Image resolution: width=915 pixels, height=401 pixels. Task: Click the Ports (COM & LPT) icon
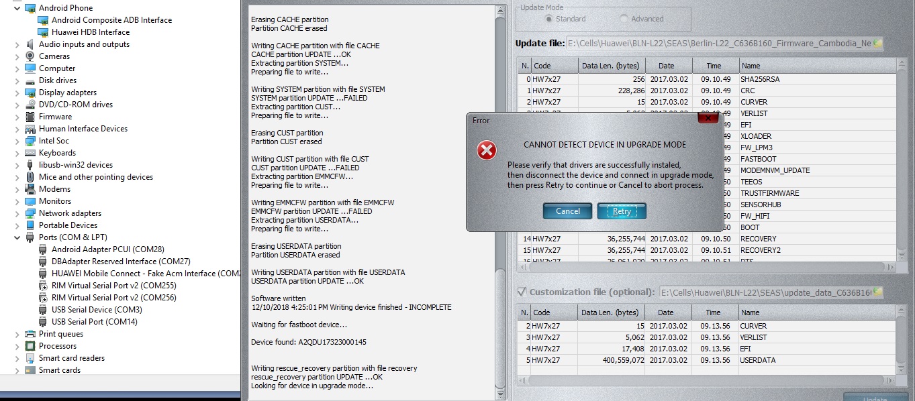pos(30,237)
